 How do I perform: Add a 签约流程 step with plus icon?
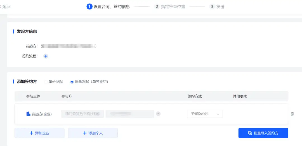[46, 56]
